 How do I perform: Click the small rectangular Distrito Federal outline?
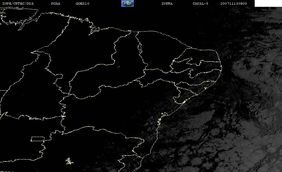point(37,139)
